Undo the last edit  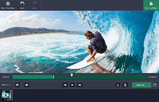click(22, 5)
